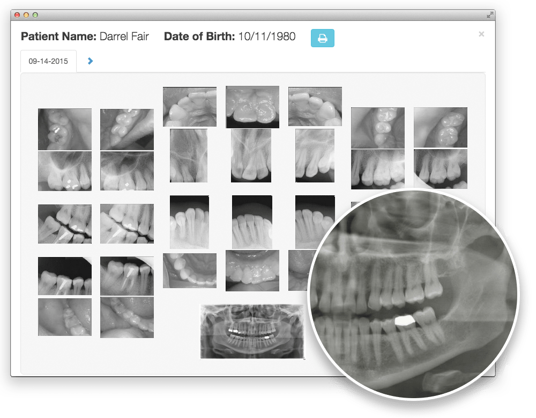The height and width of the screenshot is (418, 536).
Task: Open the bottom-left lower molar photo
Action: [65, 317]
